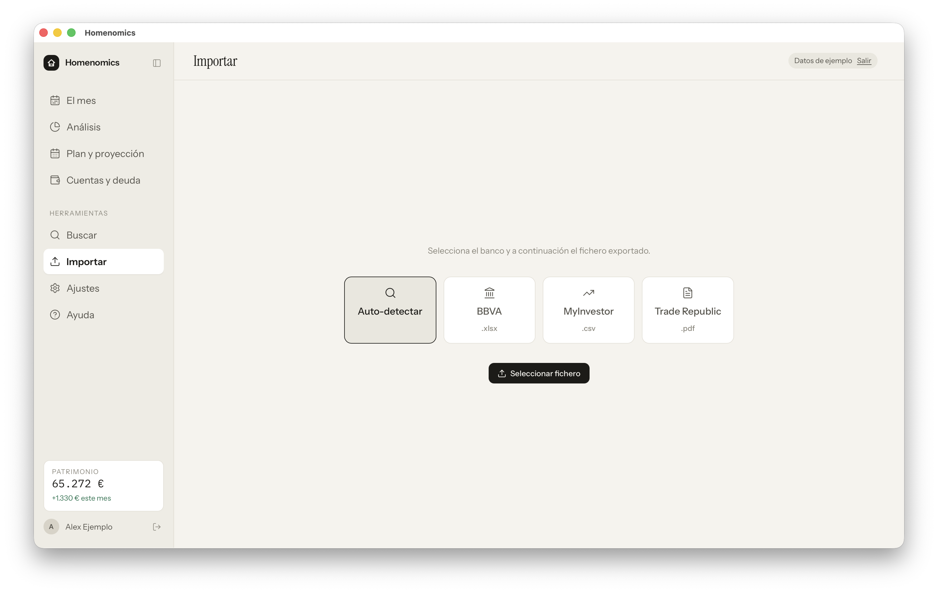The width and height of the screenshot is (938, 593).
Task: Click the trending chart icon on MyInvestor card
Action: (588, 293)
